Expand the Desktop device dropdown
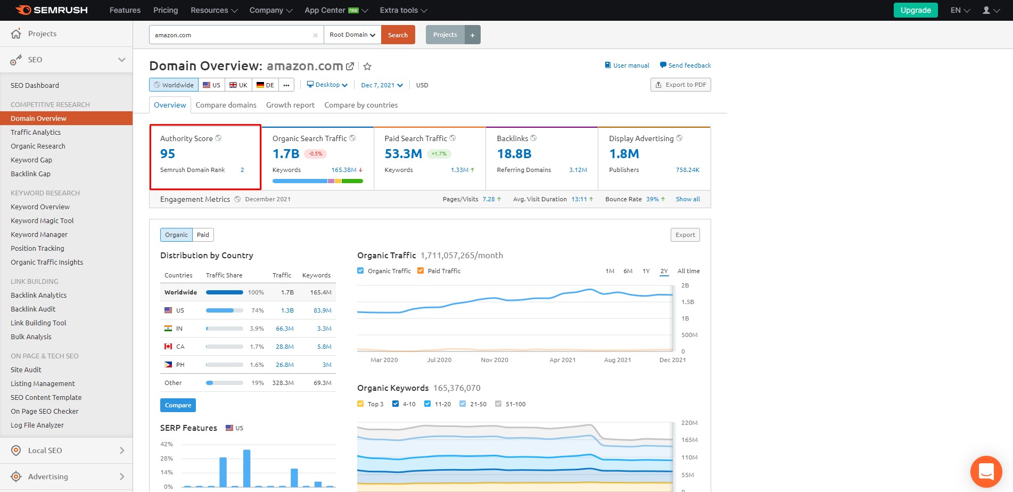 point(327,85)
